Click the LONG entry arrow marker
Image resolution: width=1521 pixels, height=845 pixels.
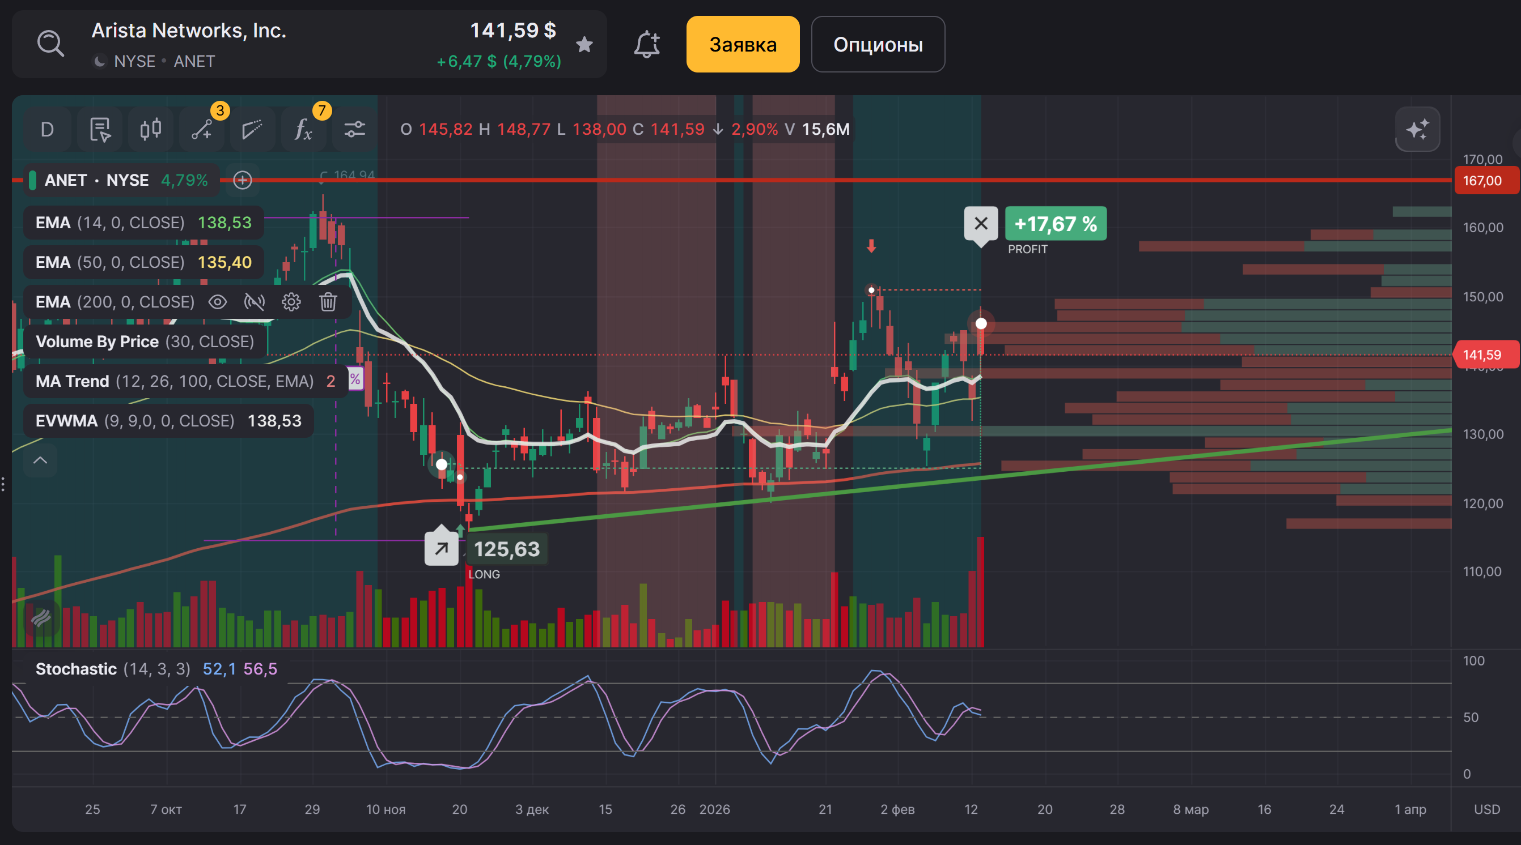point(441,549)
